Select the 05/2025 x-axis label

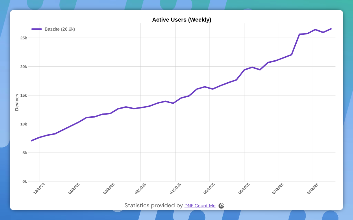pyautogui.click(x=209, y=188)
